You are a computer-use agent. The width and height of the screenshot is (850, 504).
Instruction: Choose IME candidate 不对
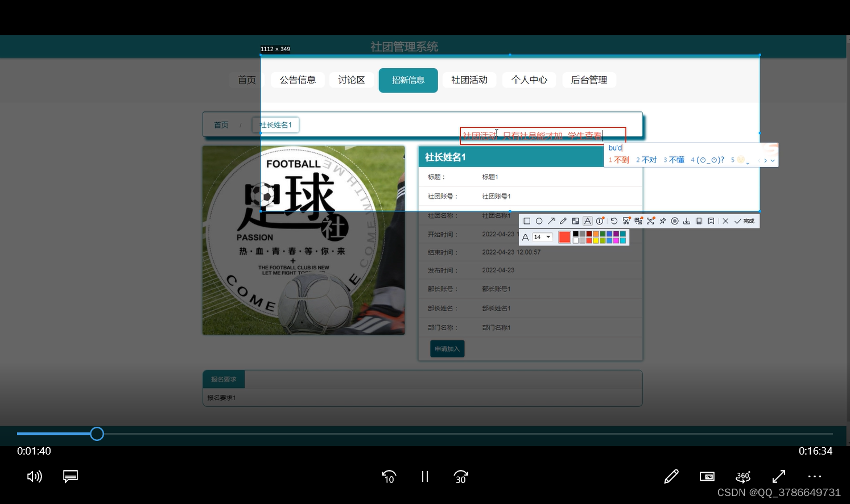pyautogui.click(x=646, y=160)
